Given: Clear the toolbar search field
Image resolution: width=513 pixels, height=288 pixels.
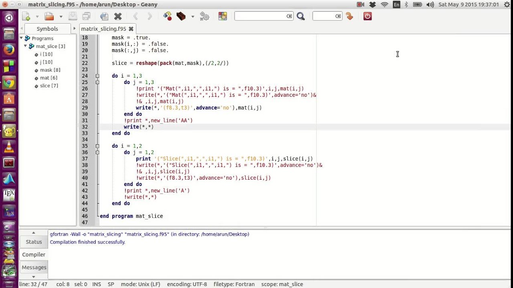Looking at the screenshot, I should point(289,16).
